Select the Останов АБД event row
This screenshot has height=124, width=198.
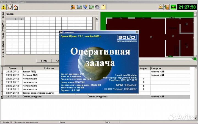(95, 75)
